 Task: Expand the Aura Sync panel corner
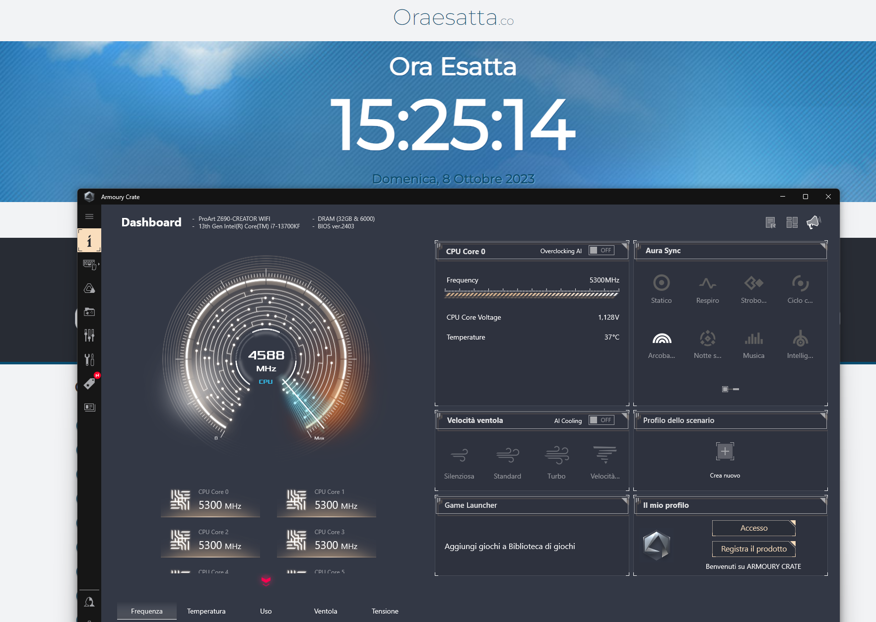[823, 246]
